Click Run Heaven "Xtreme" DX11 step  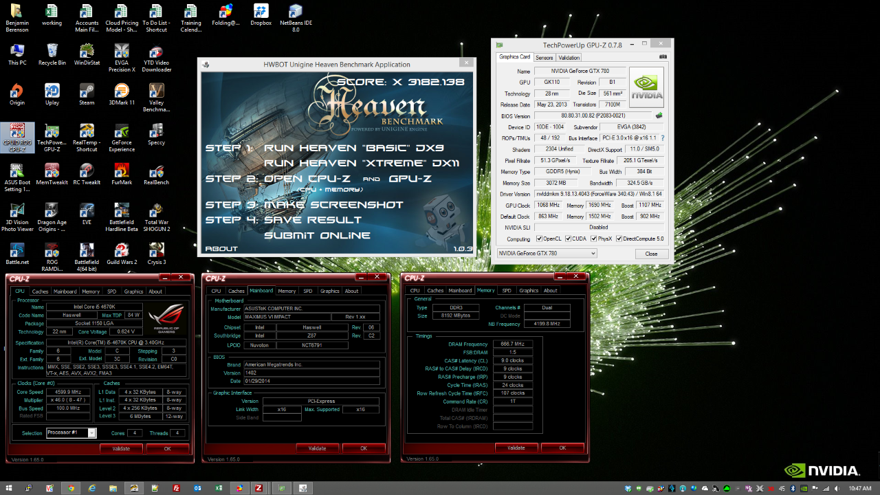coord(361,163)
